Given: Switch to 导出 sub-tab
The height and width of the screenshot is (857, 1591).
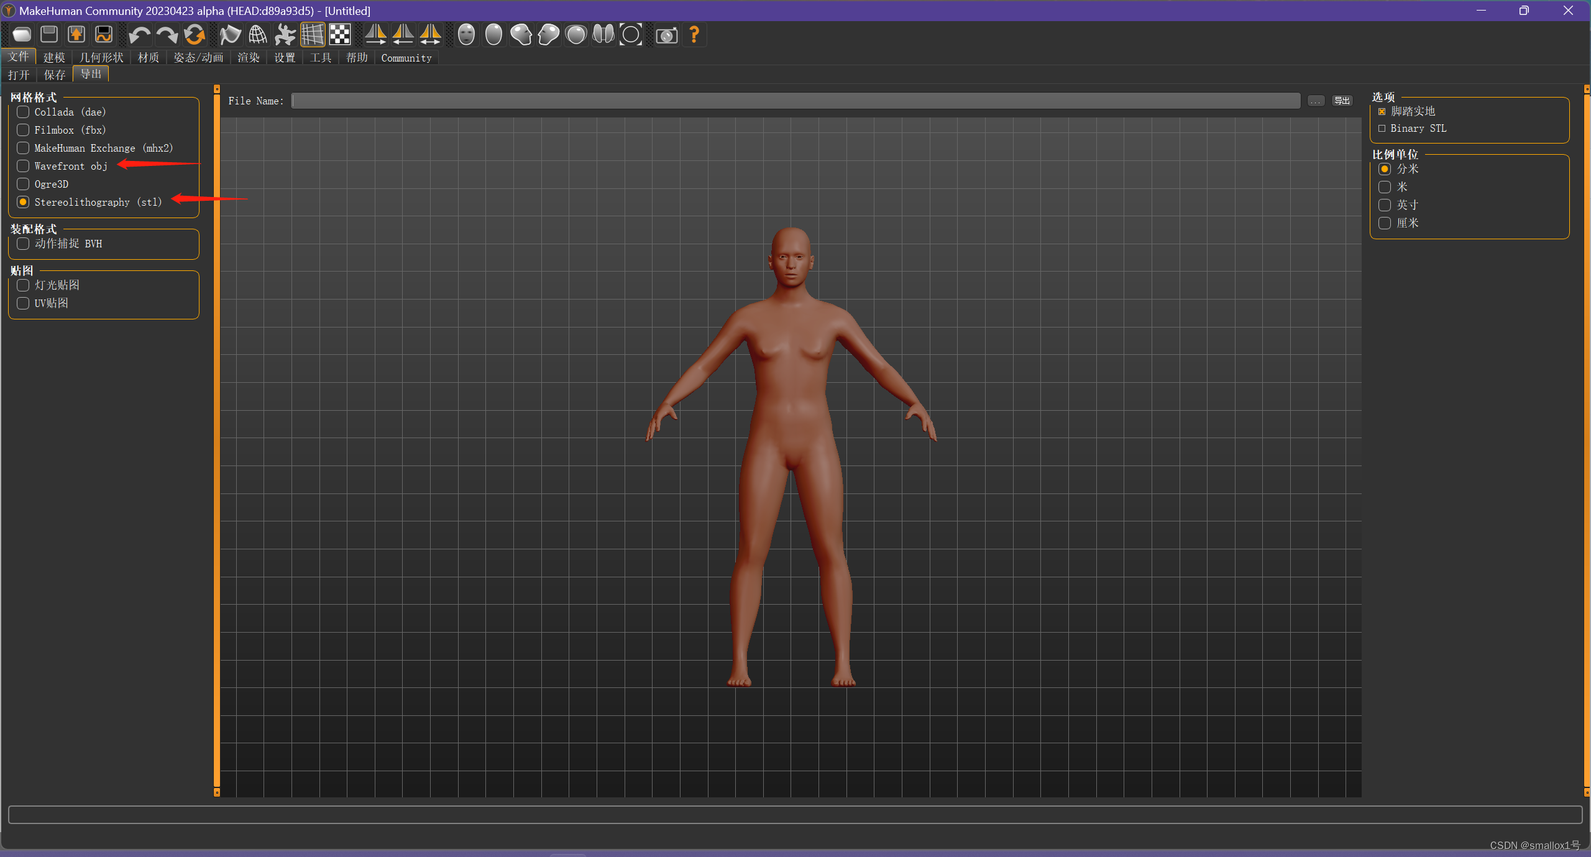Looking at the screenshot, I should pos(91,74).
